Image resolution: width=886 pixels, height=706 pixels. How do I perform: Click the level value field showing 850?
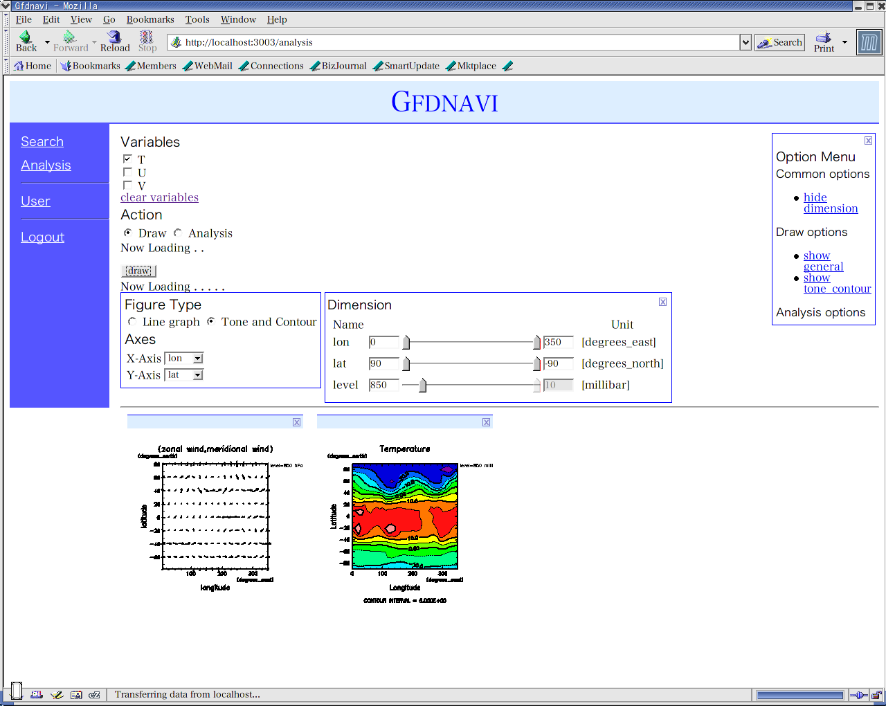(x=384, y=385)
